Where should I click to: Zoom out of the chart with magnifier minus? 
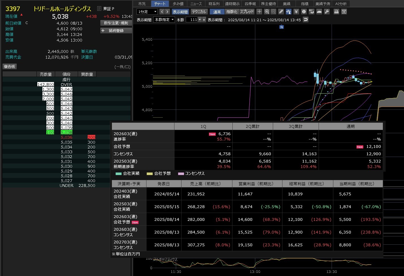pyautogui.click(x=273, y=12)
